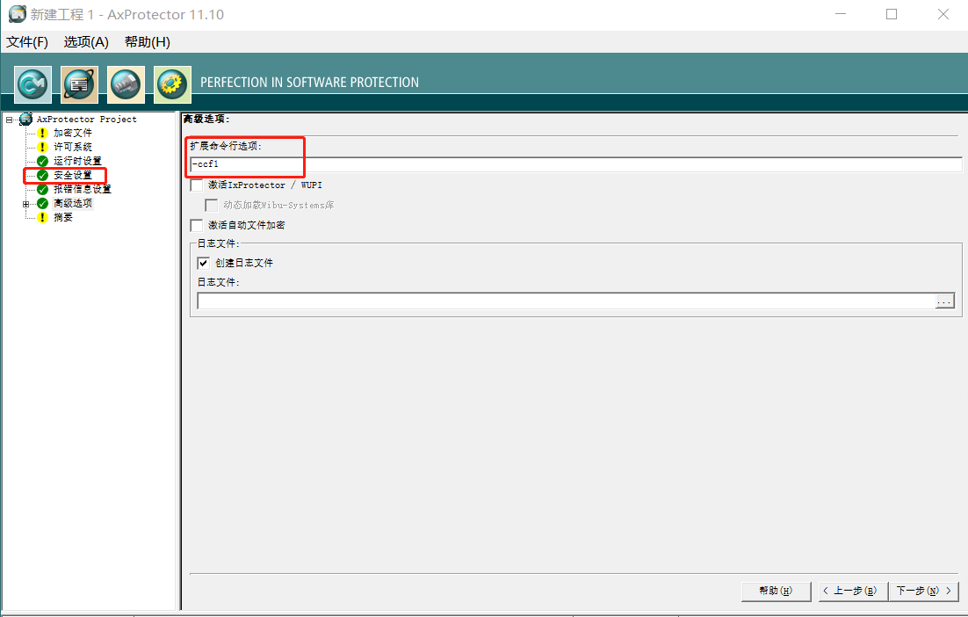Close the AxProtector window

[943, 14]
